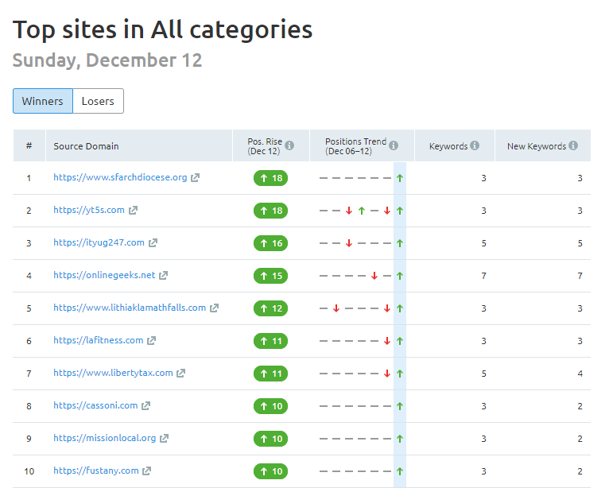Image resolution: width=609 pixels, height=488 pixels.
Task: Click external-link icon next to ityug247.com
Action: (153, 243)
